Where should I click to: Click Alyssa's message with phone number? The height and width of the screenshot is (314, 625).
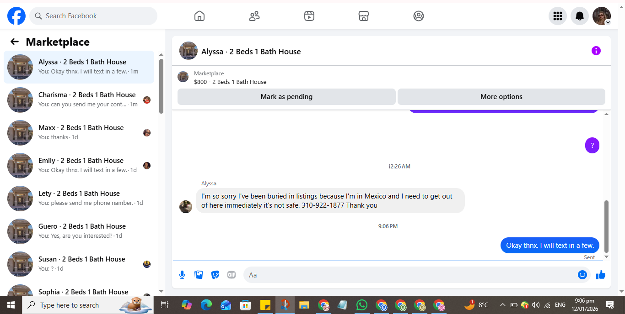pos(330,201)
